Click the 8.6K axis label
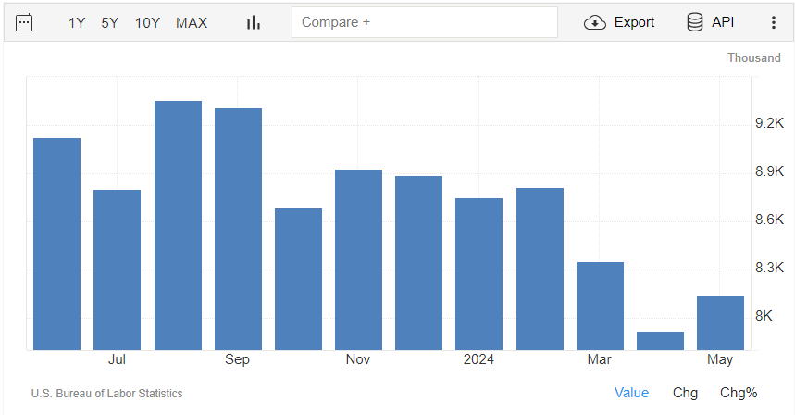Image resolution: width=795 pixels, height=415 pixels. point(769,220)
